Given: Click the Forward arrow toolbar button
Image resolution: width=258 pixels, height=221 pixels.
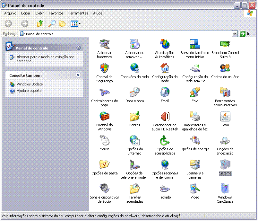Looking at the screenshot, I should [25, 23].
